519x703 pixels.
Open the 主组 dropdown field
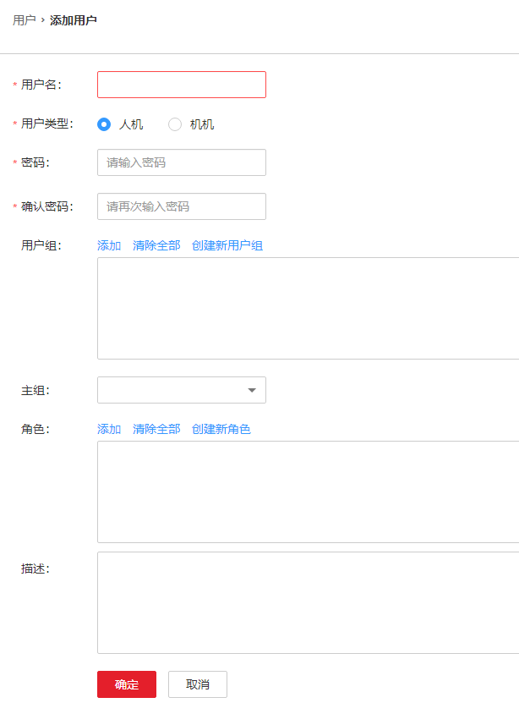tap(173, 390)
